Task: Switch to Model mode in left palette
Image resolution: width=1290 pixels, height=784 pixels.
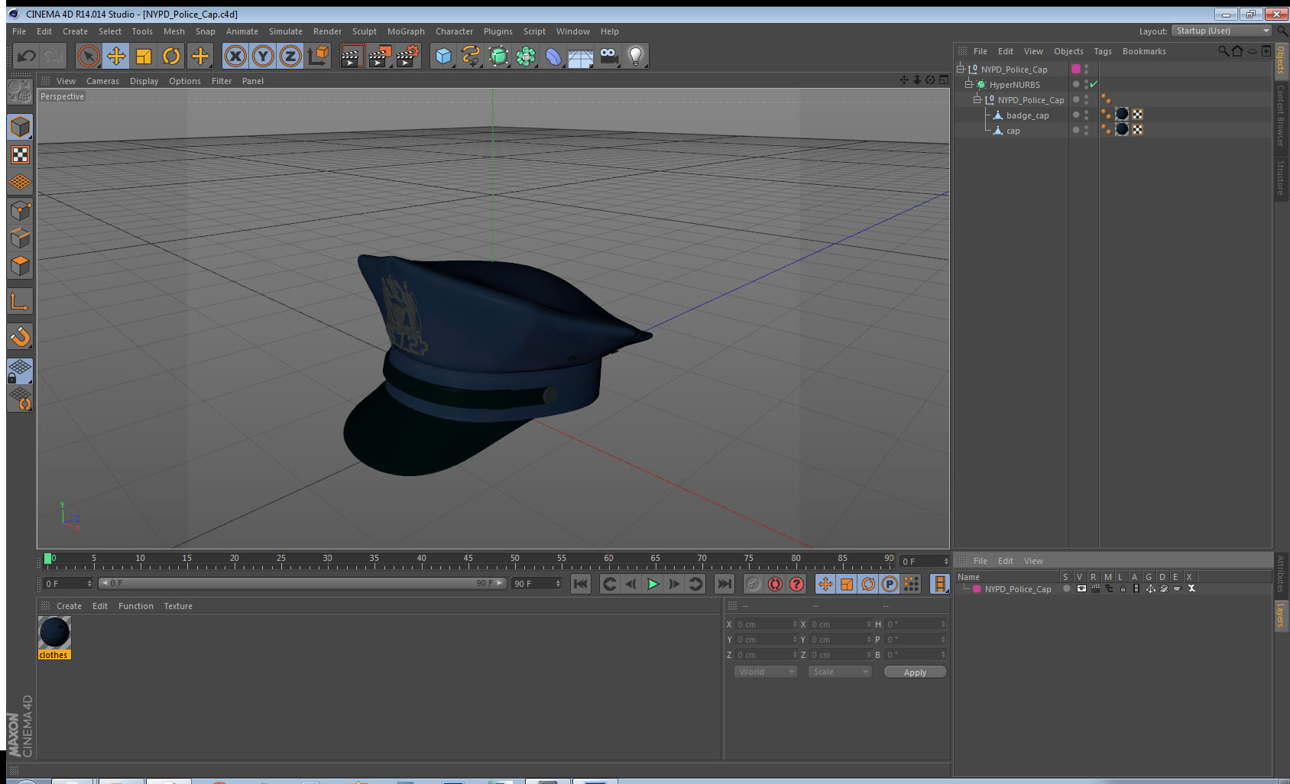Action: [x=20, y=127]
